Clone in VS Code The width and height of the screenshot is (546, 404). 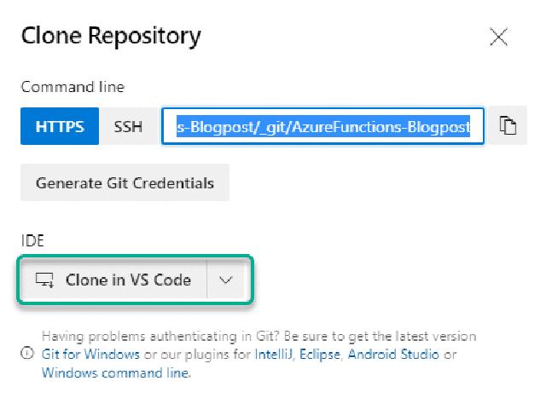point(128,280)
